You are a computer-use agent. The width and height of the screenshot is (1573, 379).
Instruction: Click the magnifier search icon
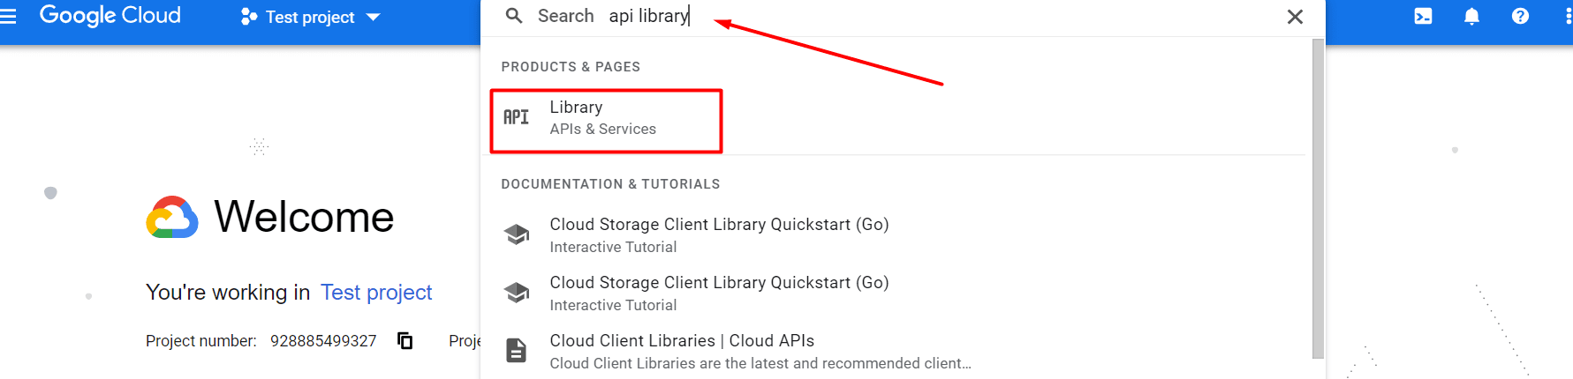coord(514,16)
